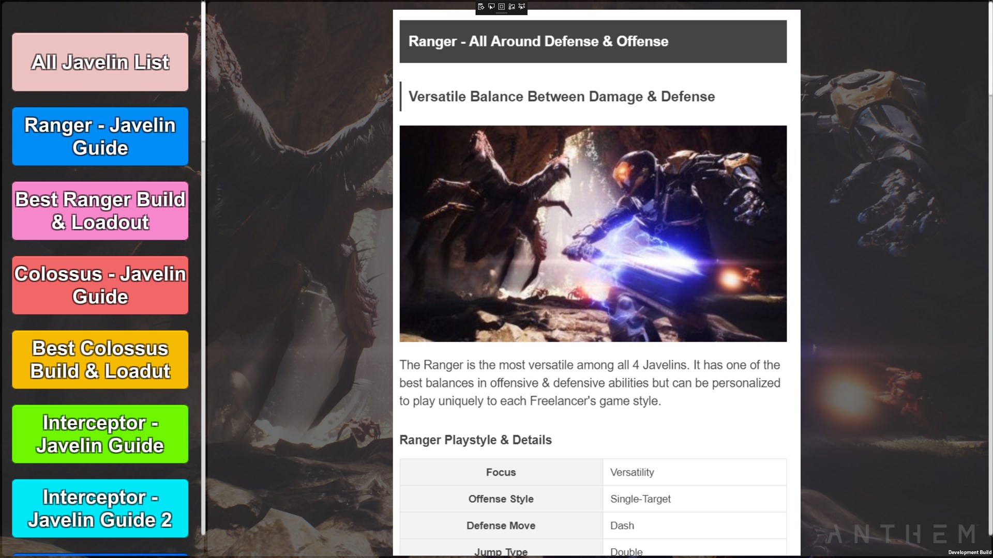Click the Focus row in the details table

(501, 472)
